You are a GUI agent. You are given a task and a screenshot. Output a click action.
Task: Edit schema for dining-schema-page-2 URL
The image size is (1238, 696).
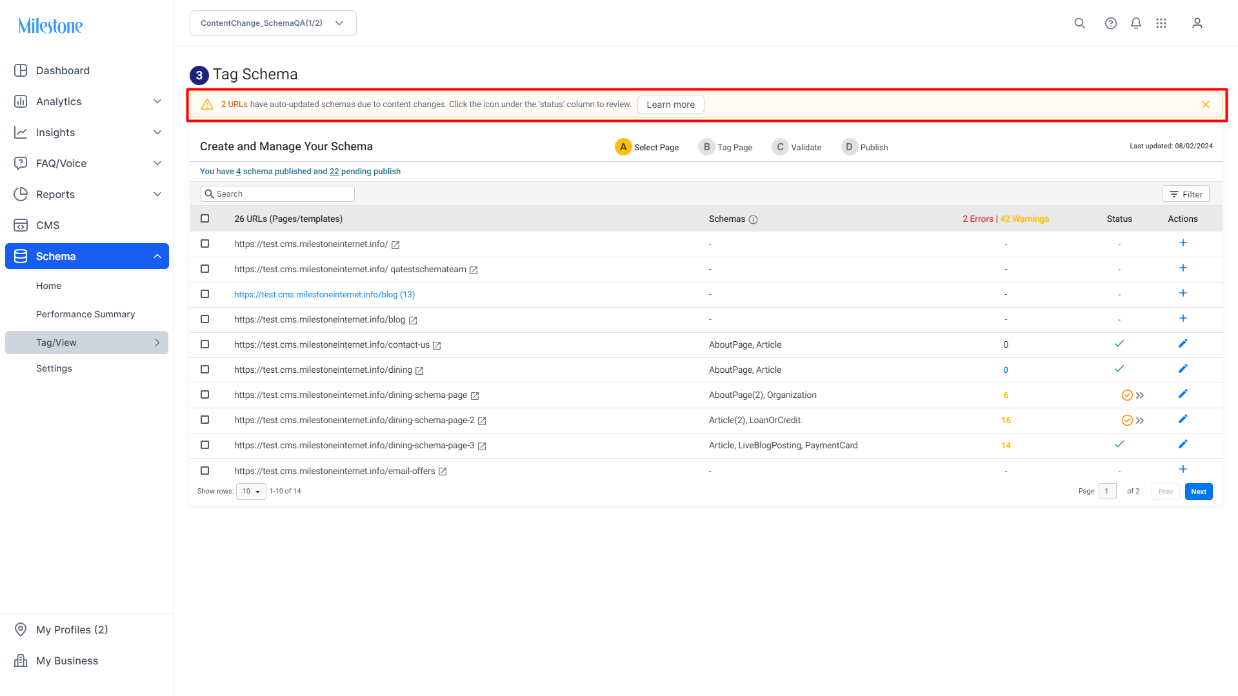coord(1183,419)
